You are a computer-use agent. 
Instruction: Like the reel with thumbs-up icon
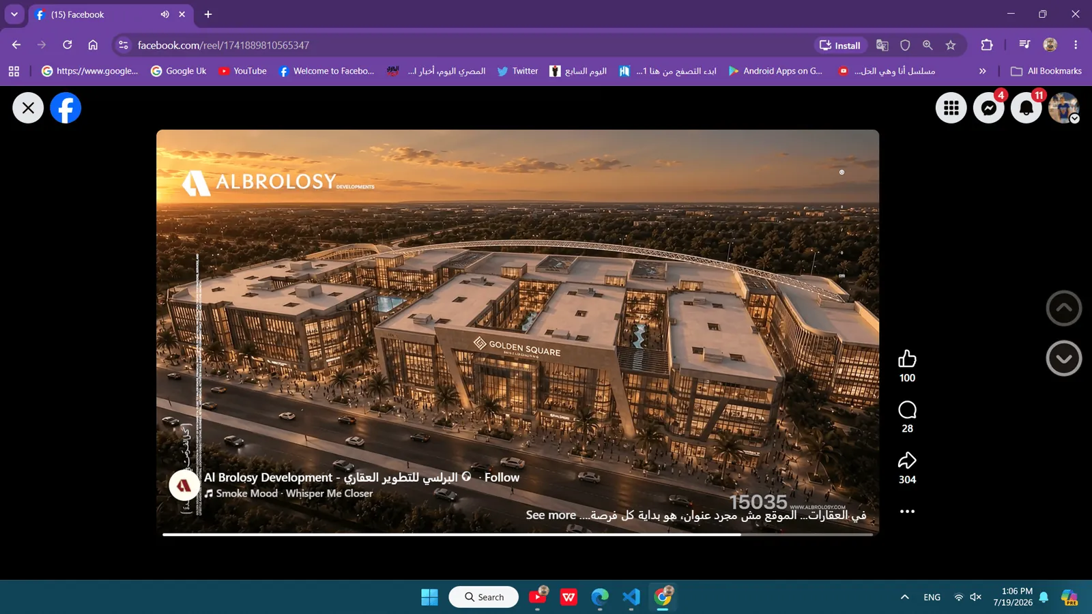click(907, 359)
